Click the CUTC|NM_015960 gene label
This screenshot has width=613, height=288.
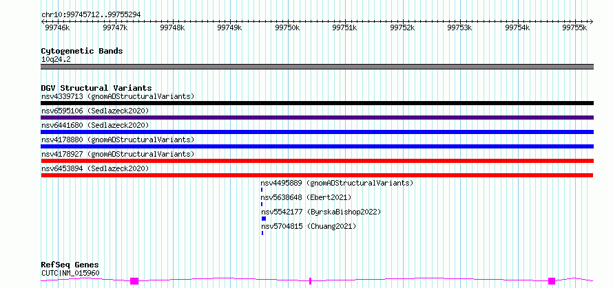click(70, 273)
